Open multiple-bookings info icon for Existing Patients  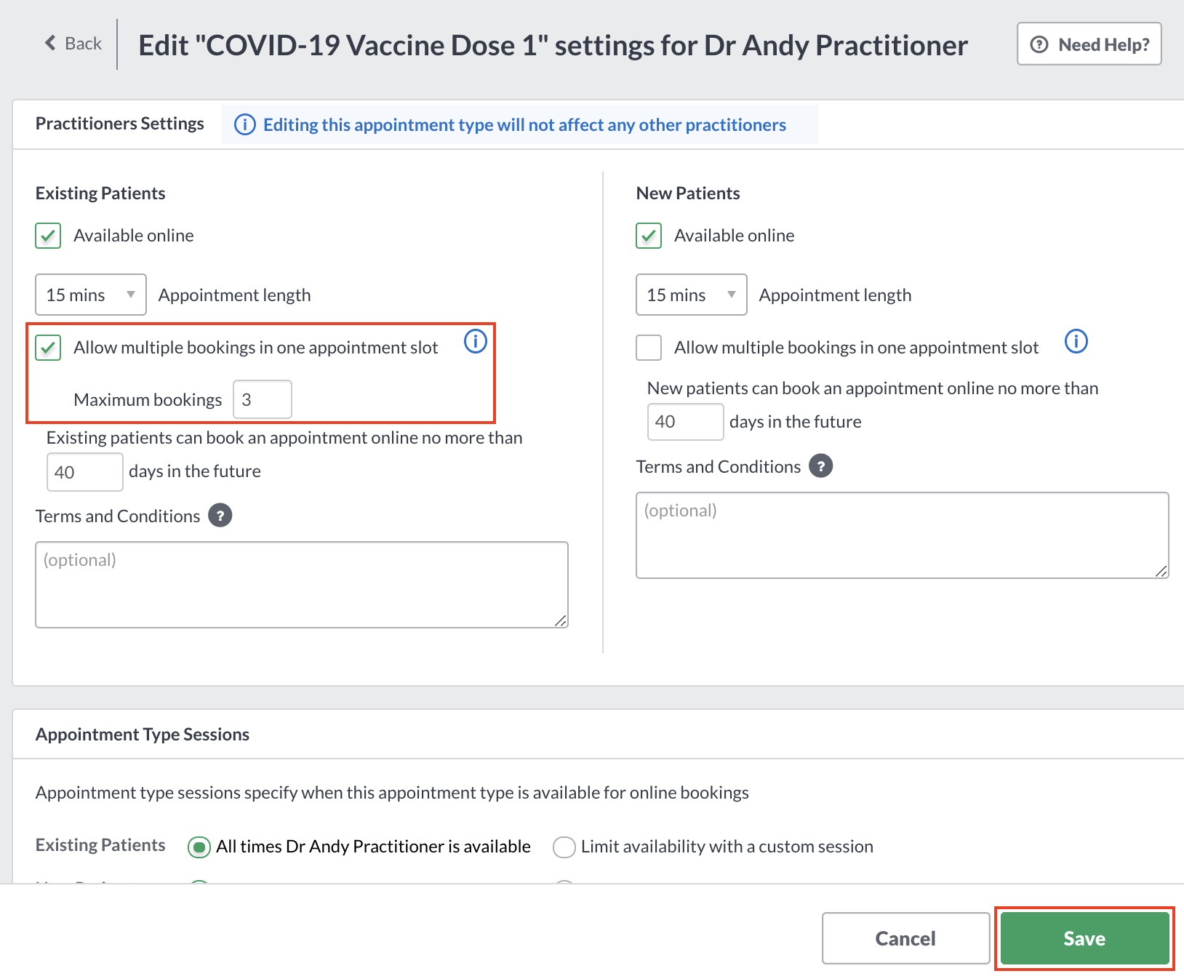click(x=476, y=340)
